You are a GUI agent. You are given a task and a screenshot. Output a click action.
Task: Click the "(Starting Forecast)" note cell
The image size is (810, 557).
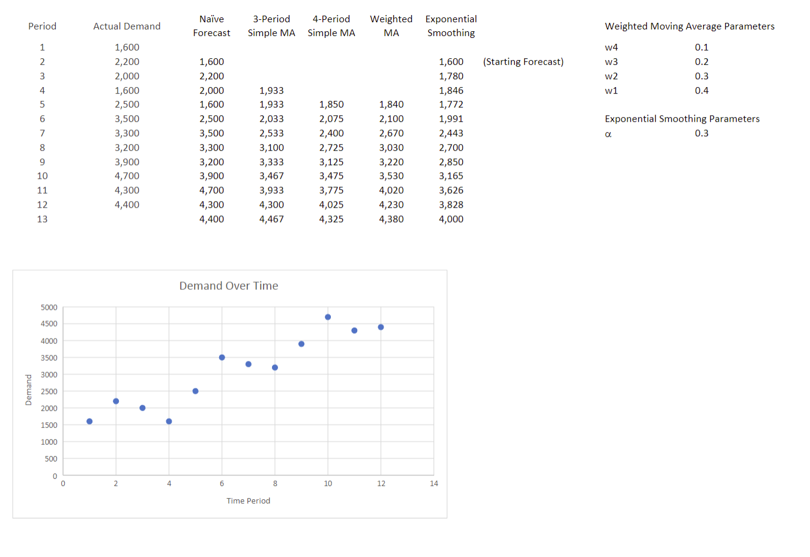pos(523,62)
